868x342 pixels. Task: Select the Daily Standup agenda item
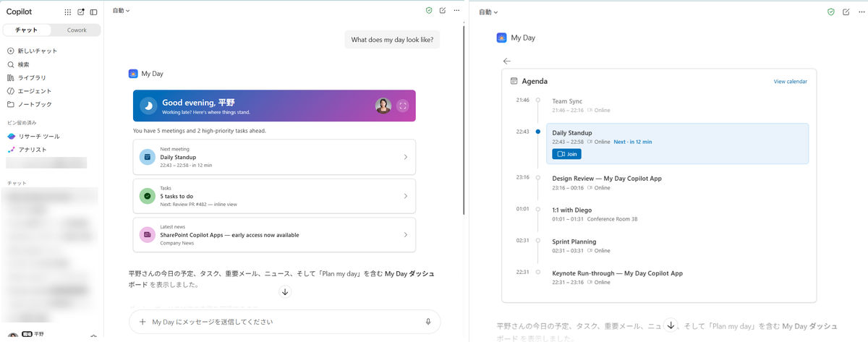[x=677, y=143]
